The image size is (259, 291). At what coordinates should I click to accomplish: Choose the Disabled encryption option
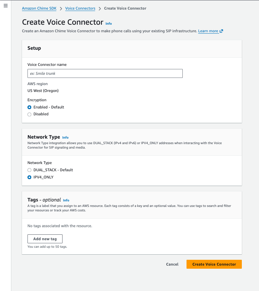coord(29,114)
